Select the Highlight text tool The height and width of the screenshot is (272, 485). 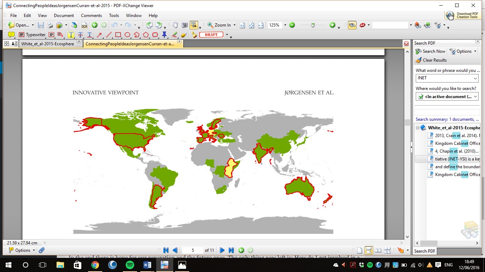tap(71, 35)
